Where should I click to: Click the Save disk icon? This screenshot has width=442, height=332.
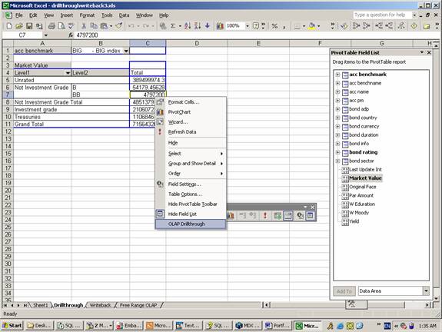pyautogui.click(x=29, y=26)
